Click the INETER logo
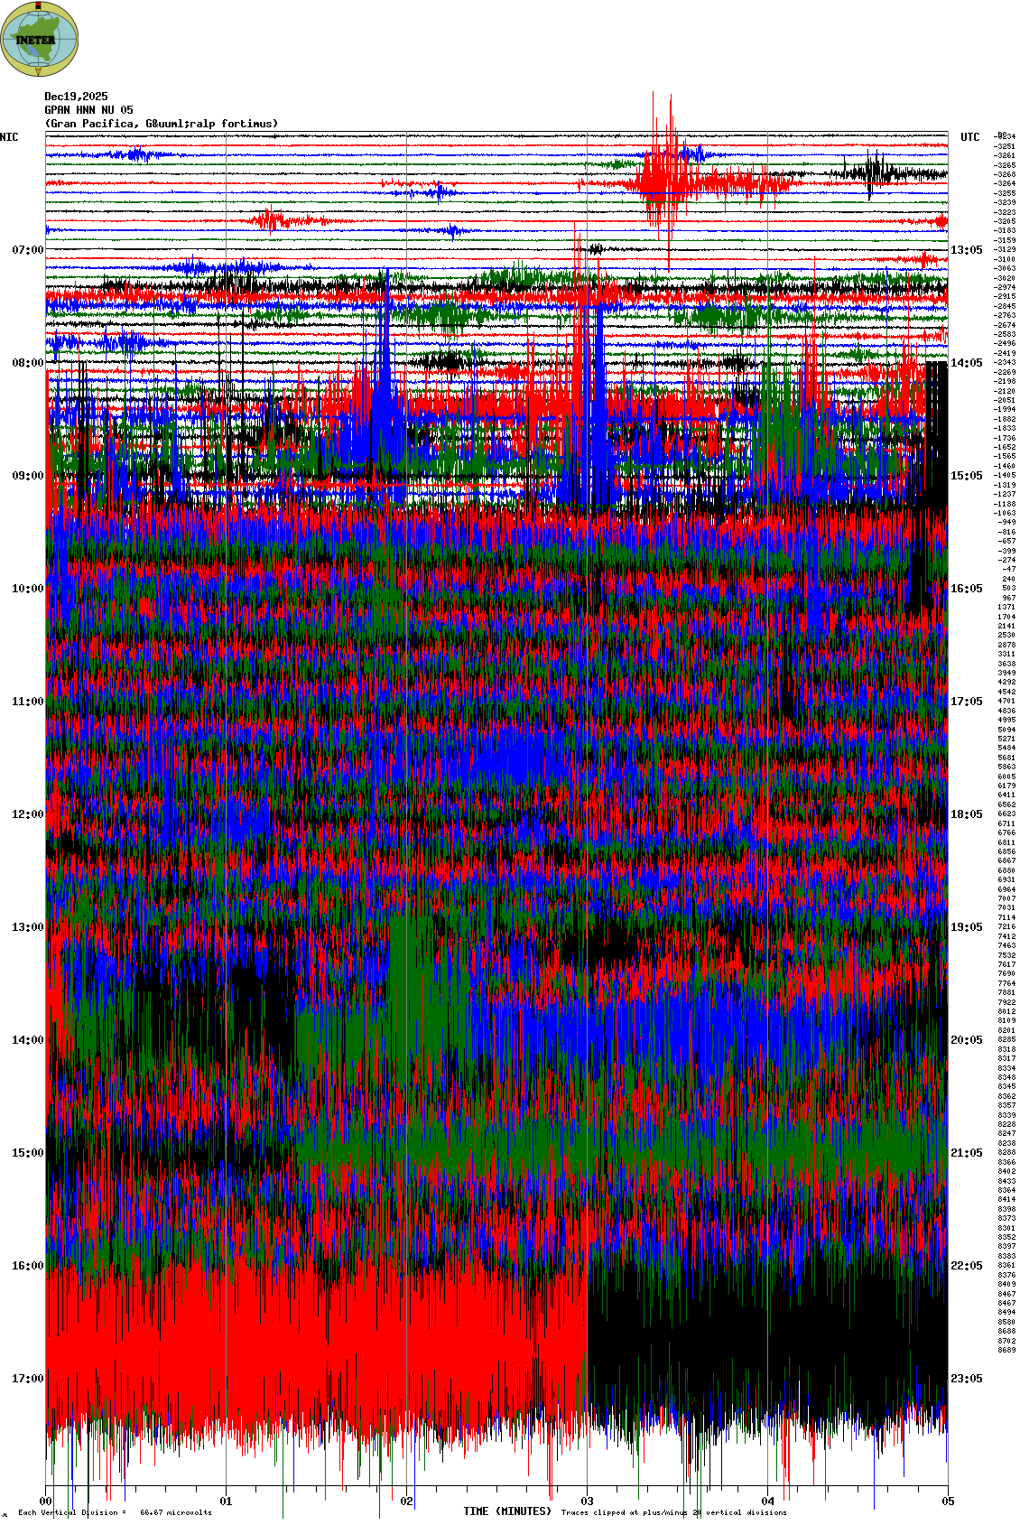The width and height of the screenshot is (1020, 1525). (40, 39)
